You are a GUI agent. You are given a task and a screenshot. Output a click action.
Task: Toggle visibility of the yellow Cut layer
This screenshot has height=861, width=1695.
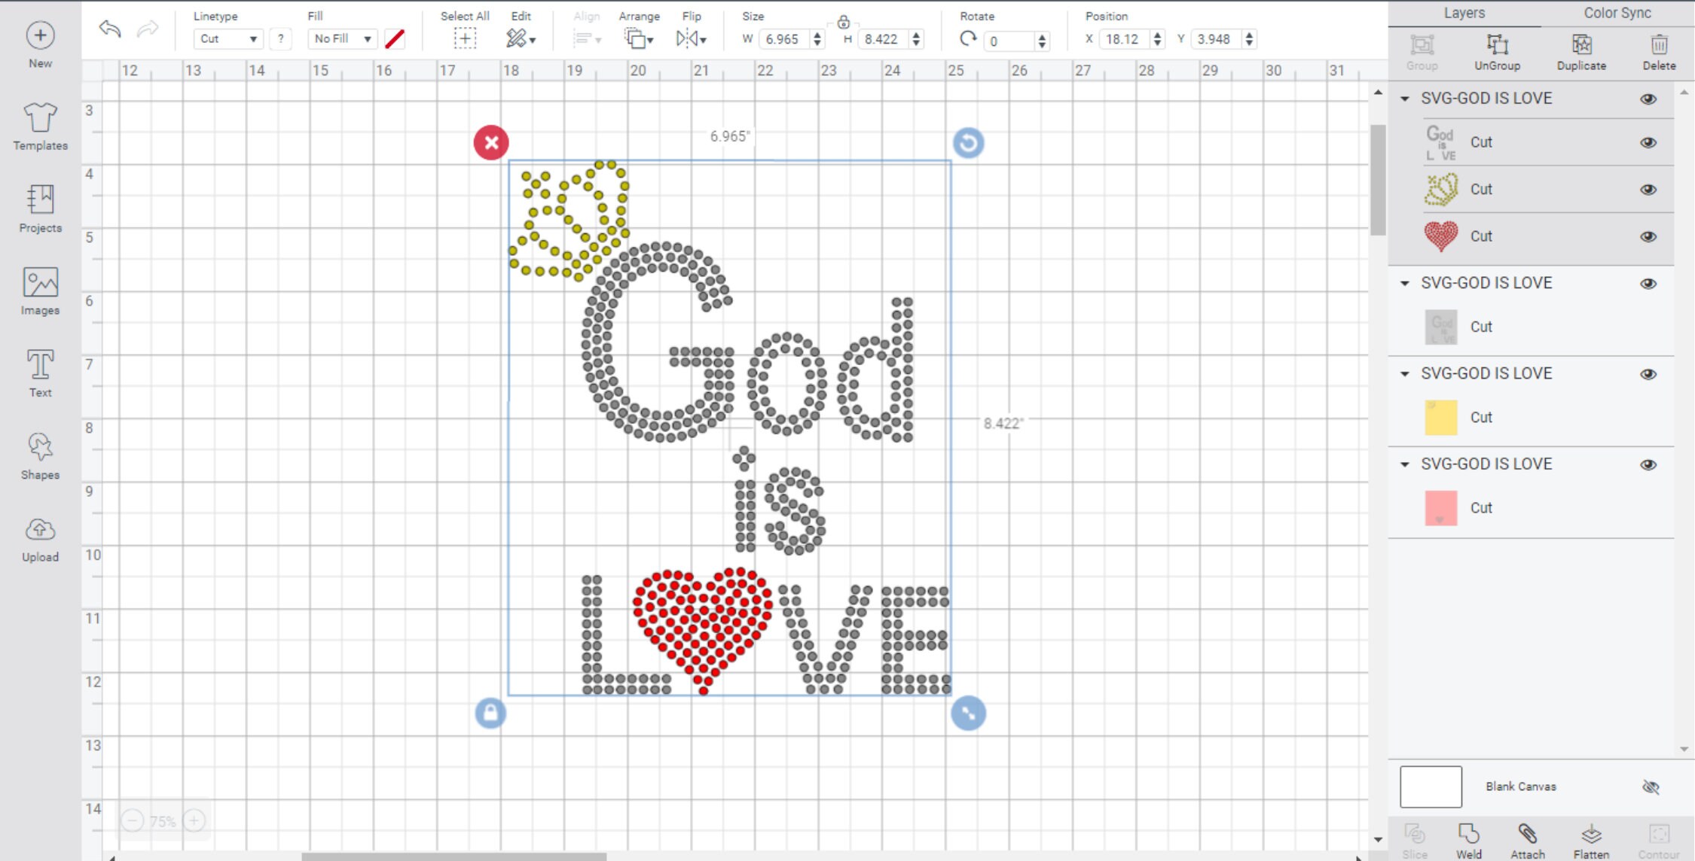pyautogui.click(x=1648, y=417)
